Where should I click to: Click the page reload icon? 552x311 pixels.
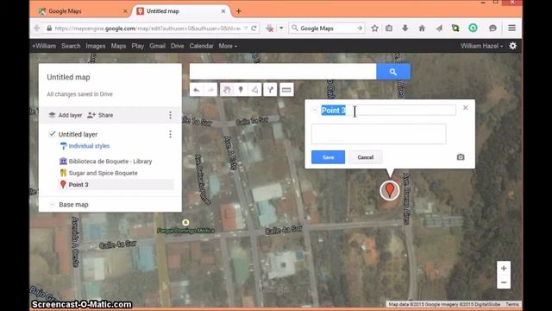pyautogui.click(x=254, y=29)
